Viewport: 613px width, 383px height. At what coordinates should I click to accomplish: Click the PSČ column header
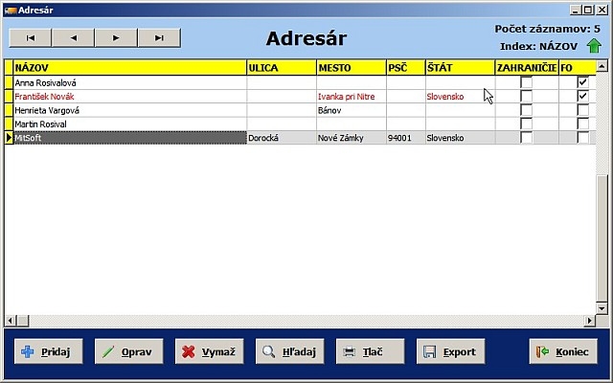click(406, 68)
